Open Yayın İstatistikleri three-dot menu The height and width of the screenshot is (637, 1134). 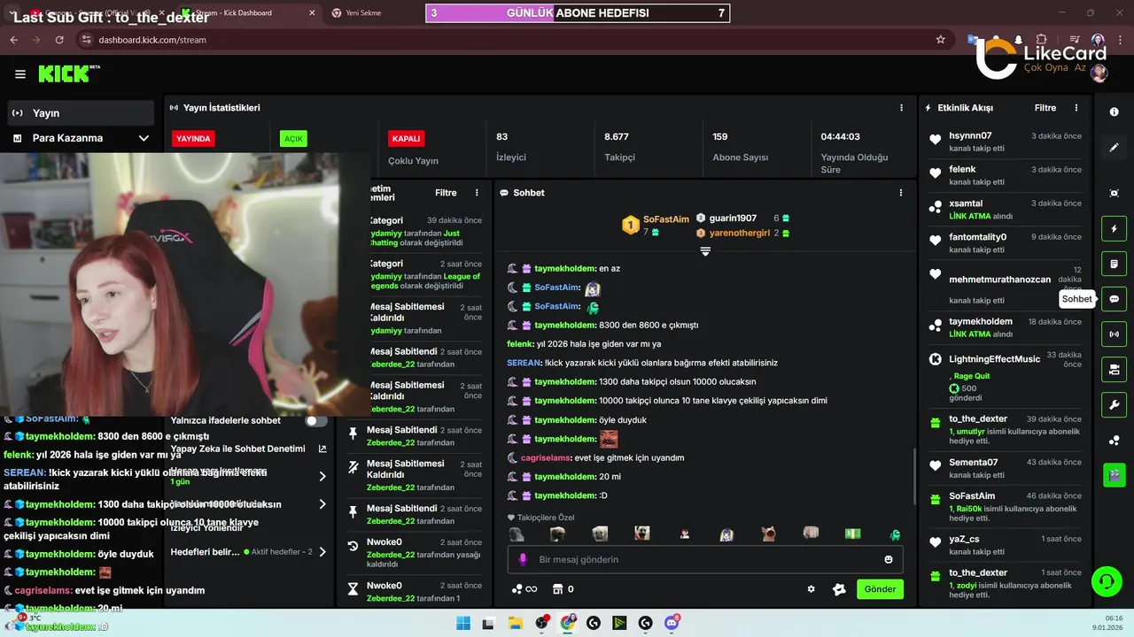click(x=902, y=108)
